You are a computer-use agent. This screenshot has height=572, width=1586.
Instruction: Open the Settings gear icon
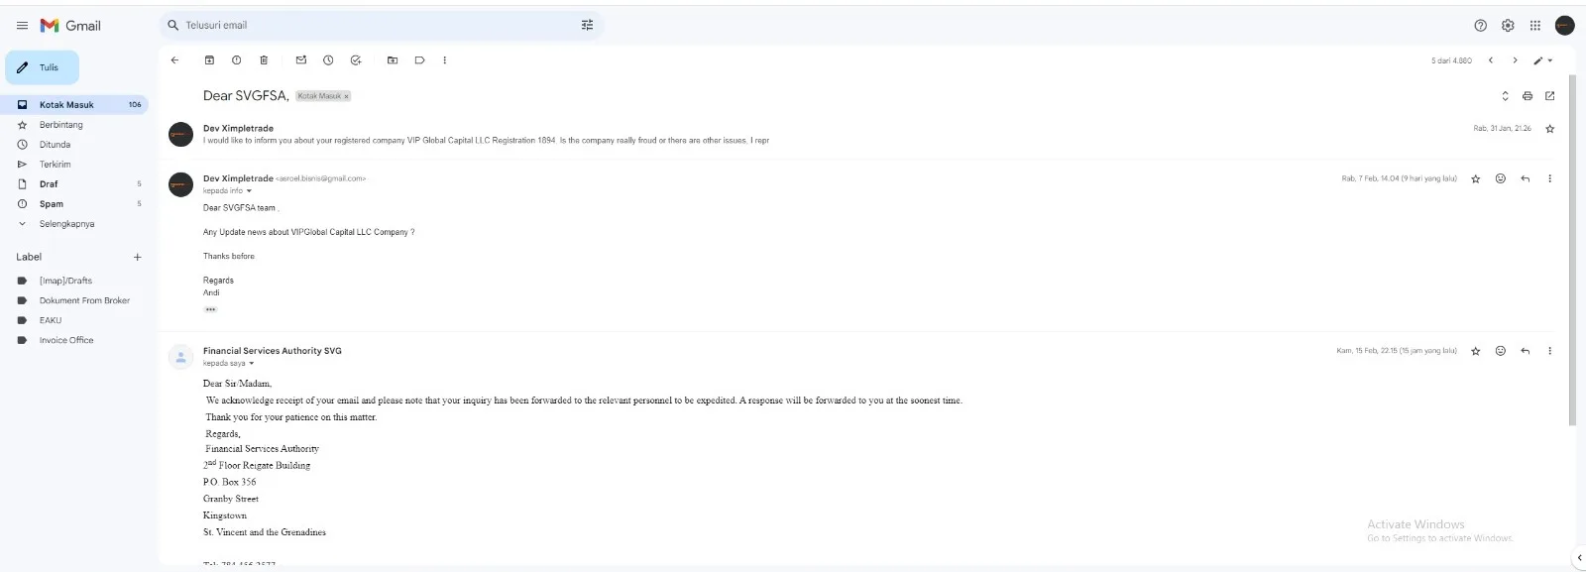coord(1508,26)
